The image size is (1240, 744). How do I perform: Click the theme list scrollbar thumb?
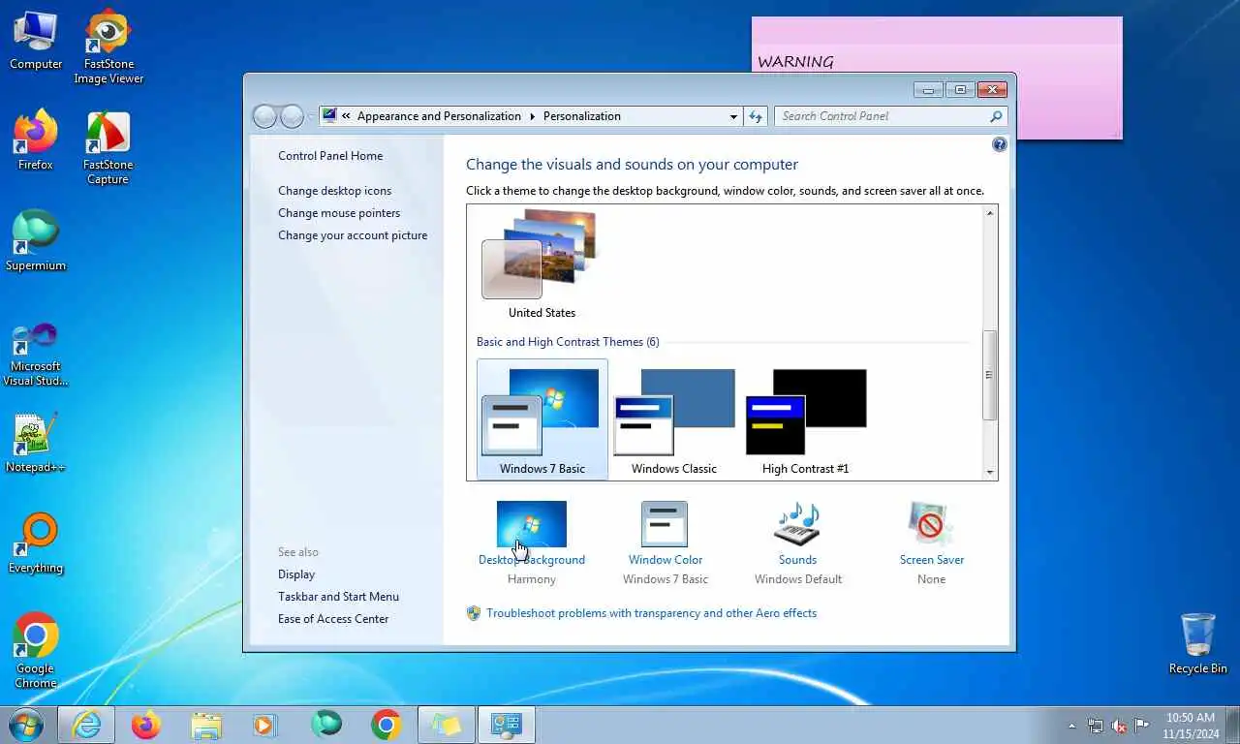pyautogui.click(x=990, y=375)
